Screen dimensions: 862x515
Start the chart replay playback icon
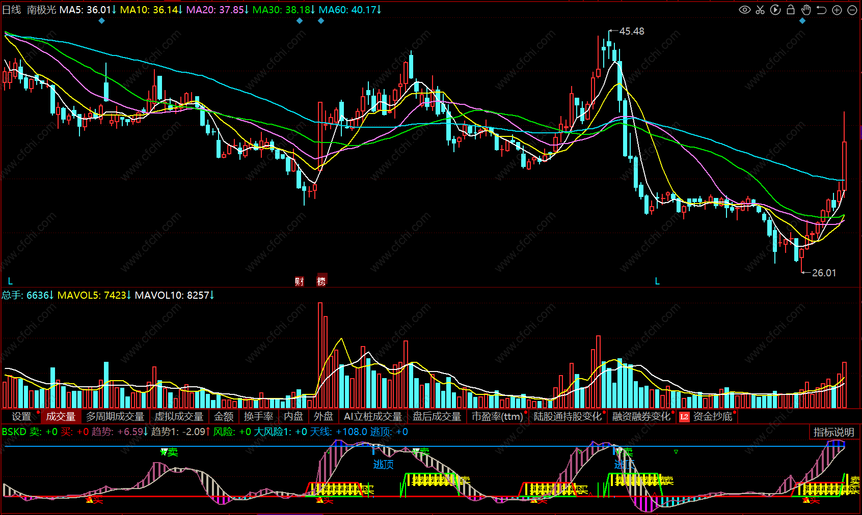(775, 10)
